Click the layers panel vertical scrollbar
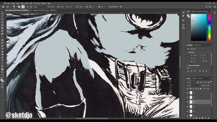 (x=211, y=99)
